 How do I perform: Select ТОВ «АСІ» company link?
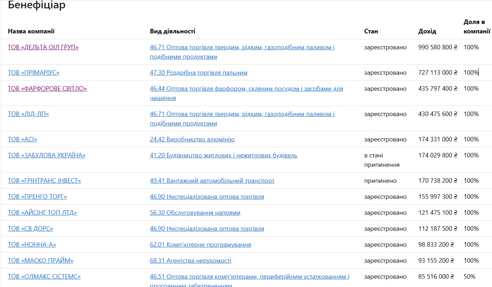(23, 139)
